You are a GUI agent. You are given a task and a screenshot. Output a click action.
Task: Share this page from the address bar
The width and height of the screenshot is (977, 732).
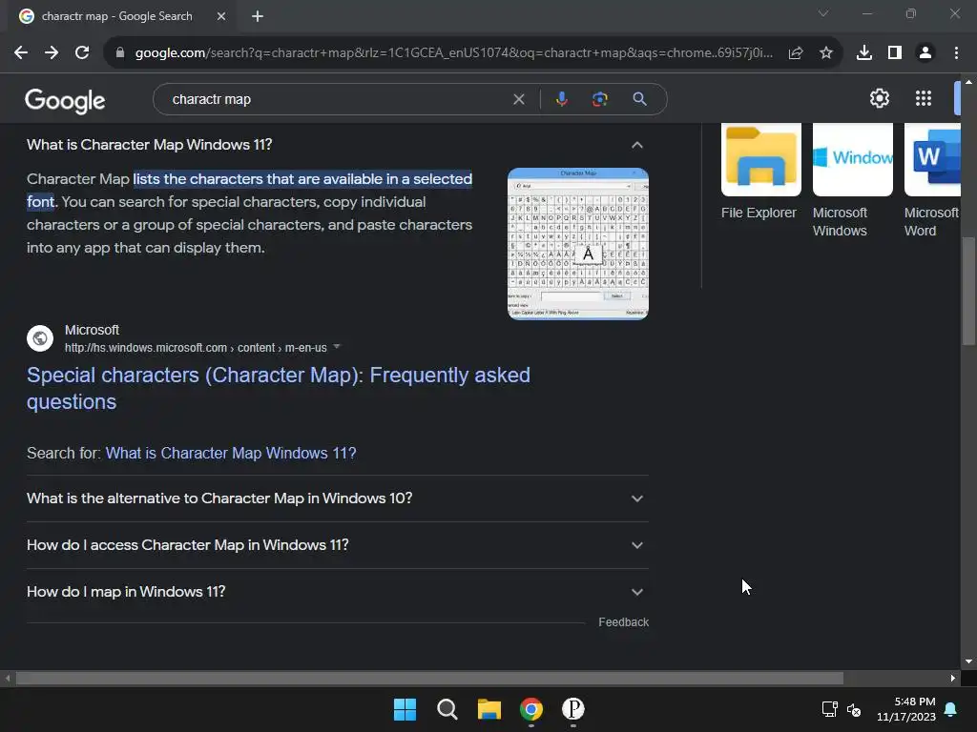click(795, 53)
